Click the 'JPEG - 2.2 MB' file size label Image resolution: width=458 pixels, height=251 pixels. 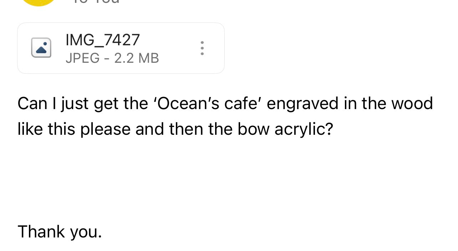pos(112,58)
